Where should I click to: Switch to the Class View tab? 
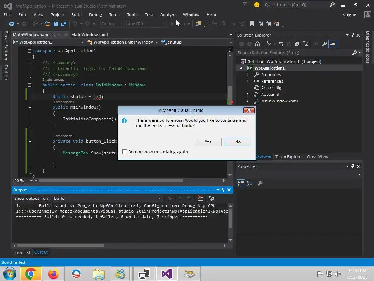point(317,157)
